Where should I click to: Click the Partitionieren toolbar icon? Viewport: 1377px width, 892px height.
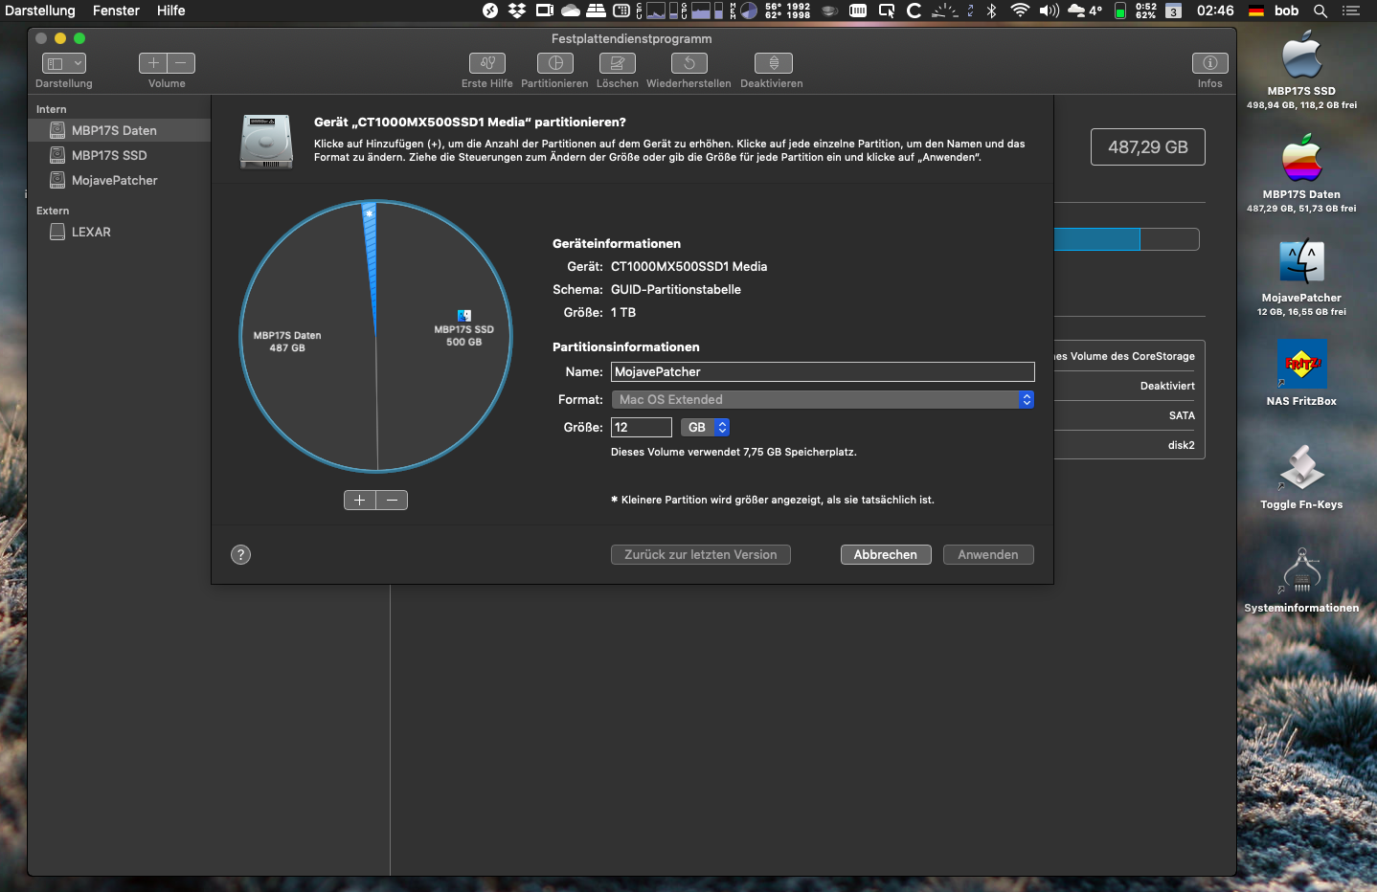[554, 63]
